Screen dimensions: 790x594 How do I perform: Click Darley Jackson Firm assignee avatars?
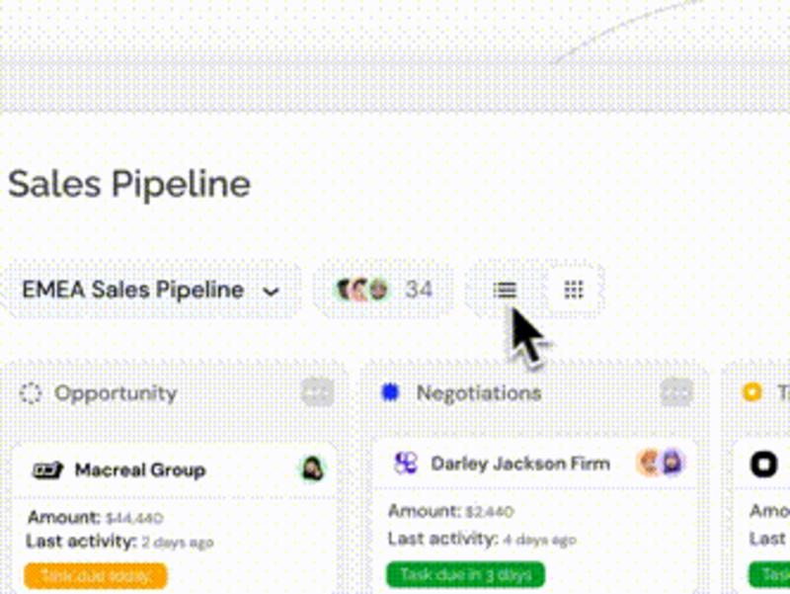(662, 463)
